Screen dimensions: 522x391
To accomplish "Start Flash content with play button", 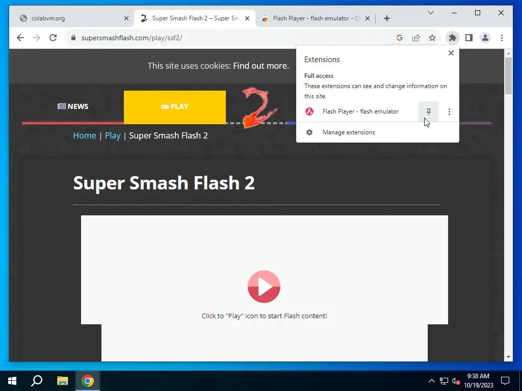I will [264, 287].
